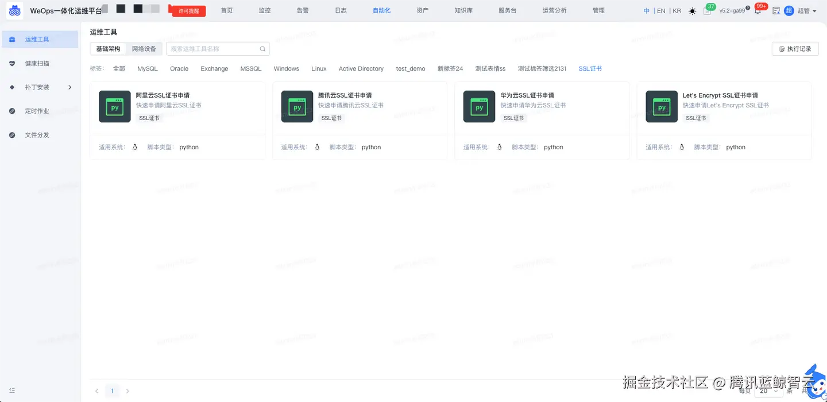Filter by the 测试表情ss tag

(x=490, y=68)
